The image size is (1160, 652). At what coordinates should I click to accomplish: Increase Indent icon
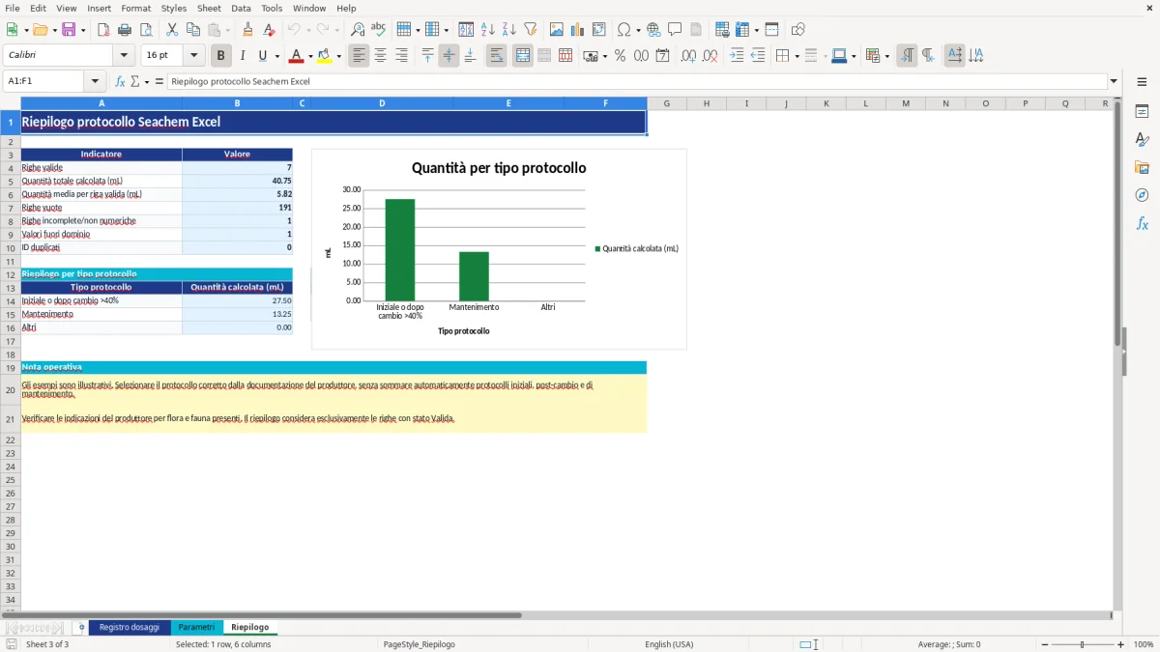pyautogui.click(x=737, y=56)
